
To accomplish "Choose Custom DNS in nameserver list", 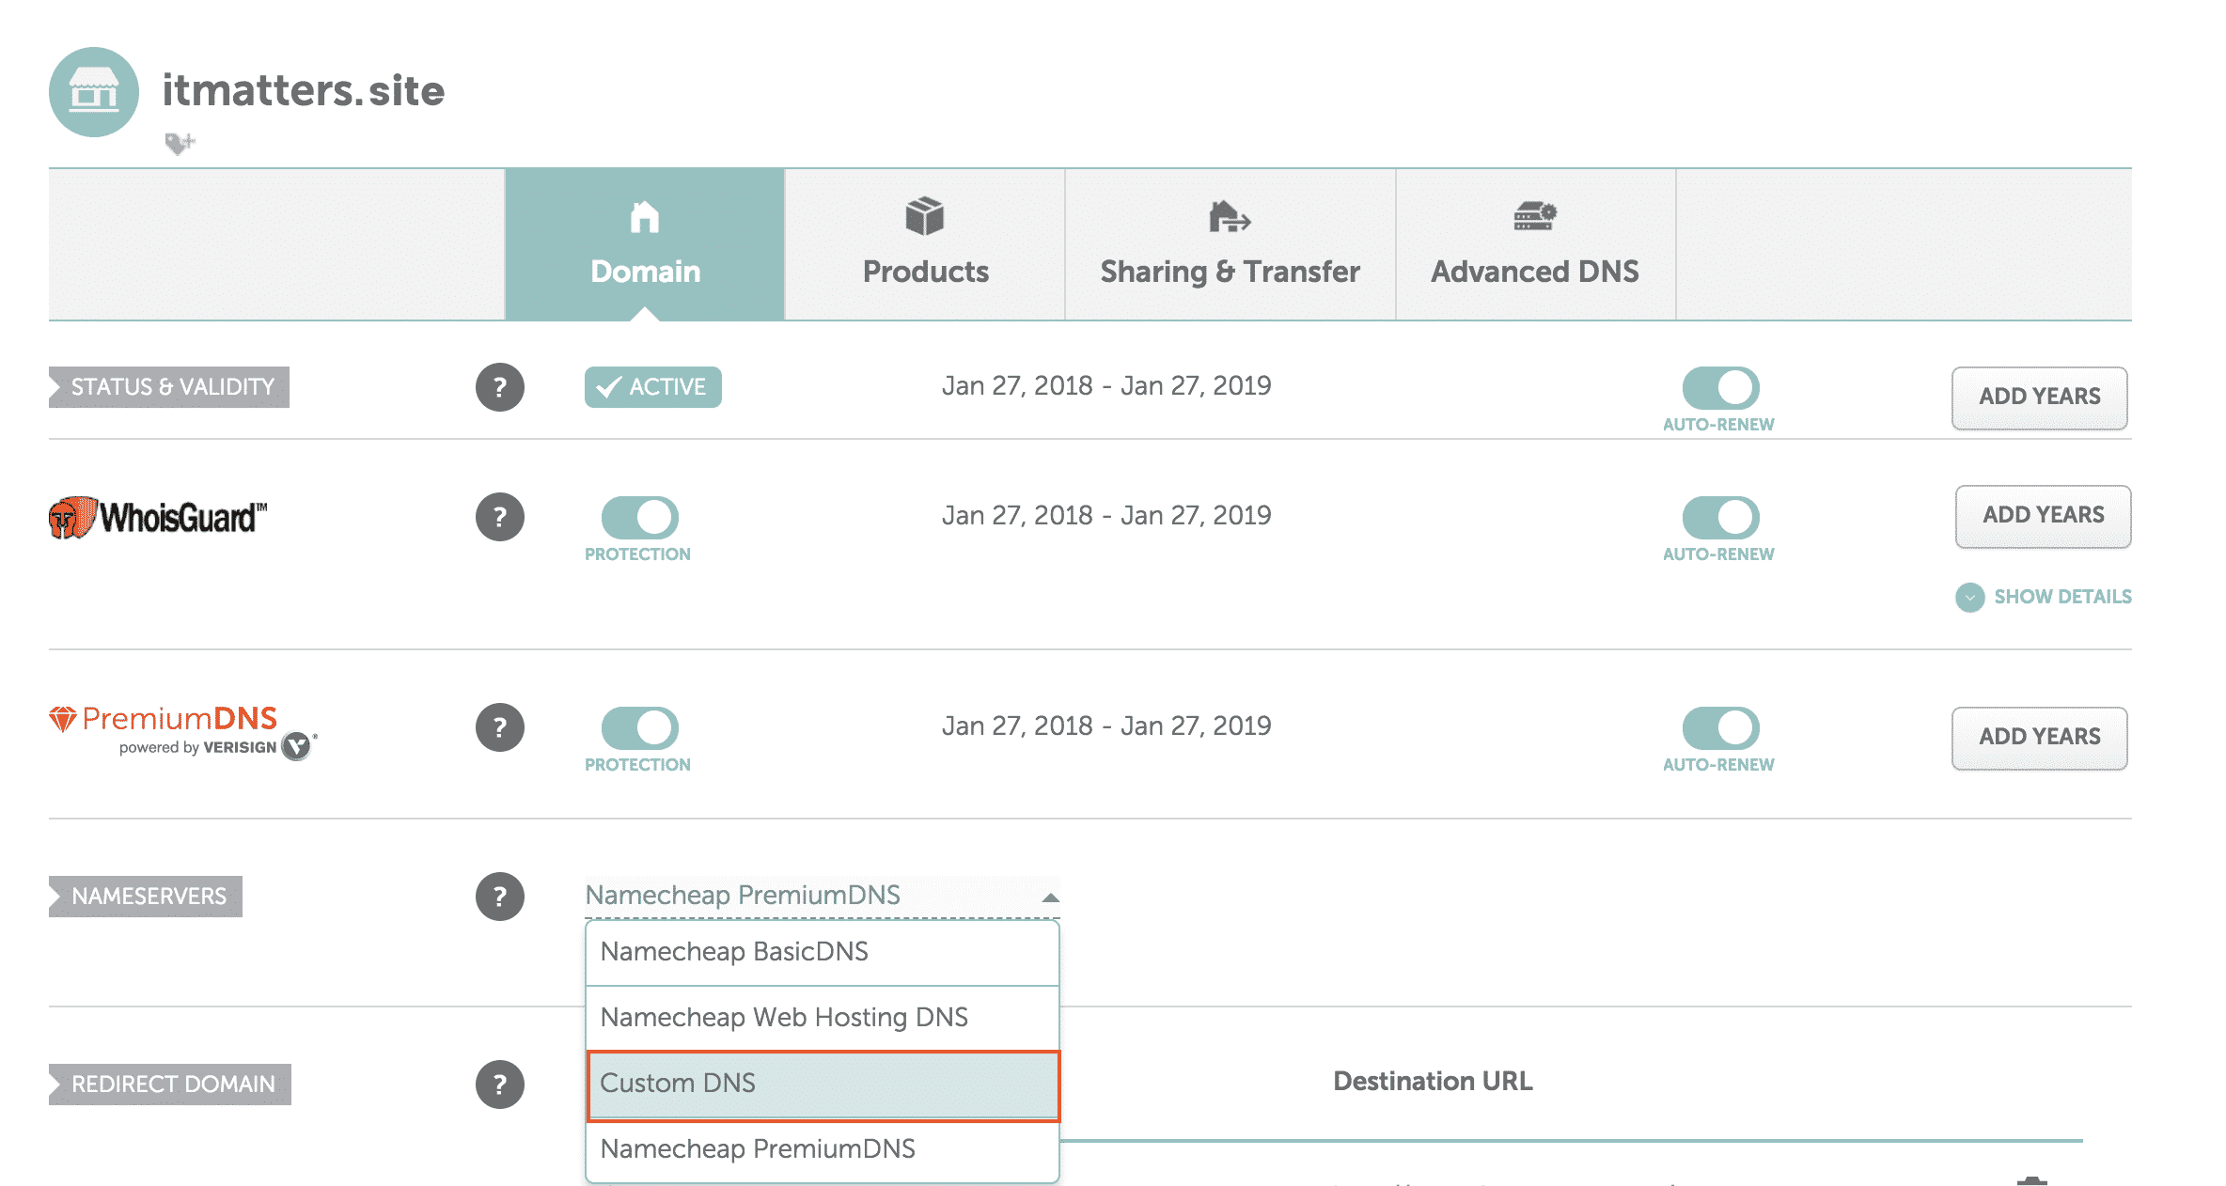I will (823, 1085).
